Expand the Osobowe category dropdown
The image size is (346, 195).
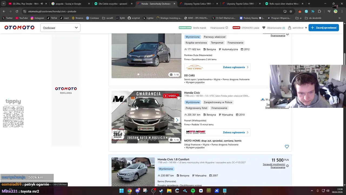[60, 28]
